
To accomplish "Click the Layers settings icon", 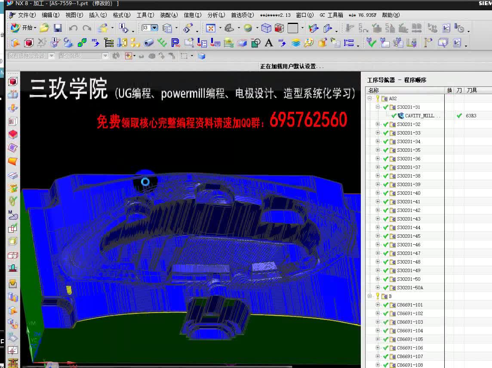I will pos(297,43).
